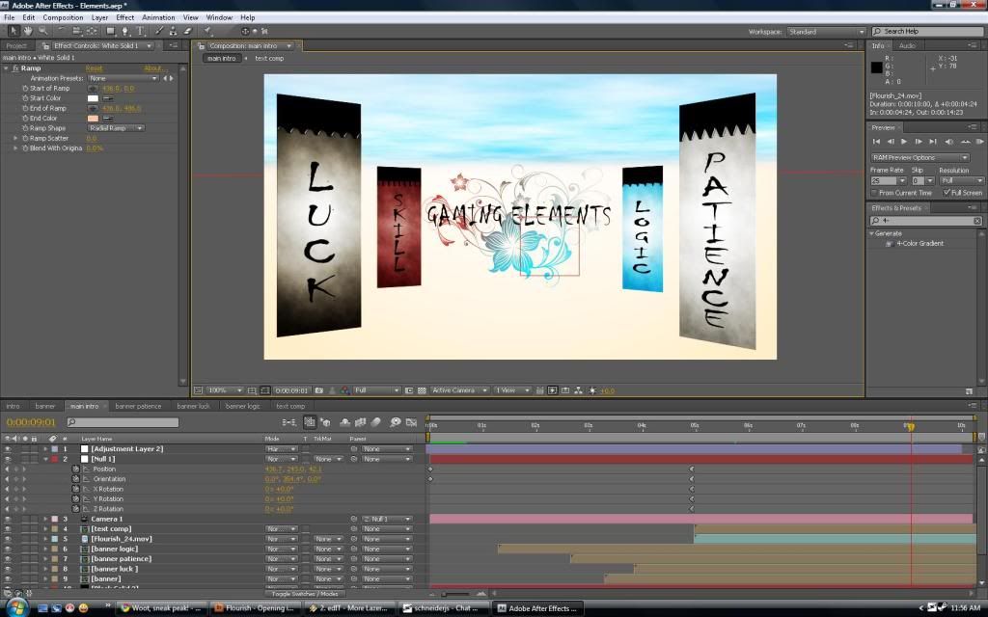Enable the From Current Time checkbox
This screenshot has height=617, width=988.
pyautogui.click(x=875, y=193)
